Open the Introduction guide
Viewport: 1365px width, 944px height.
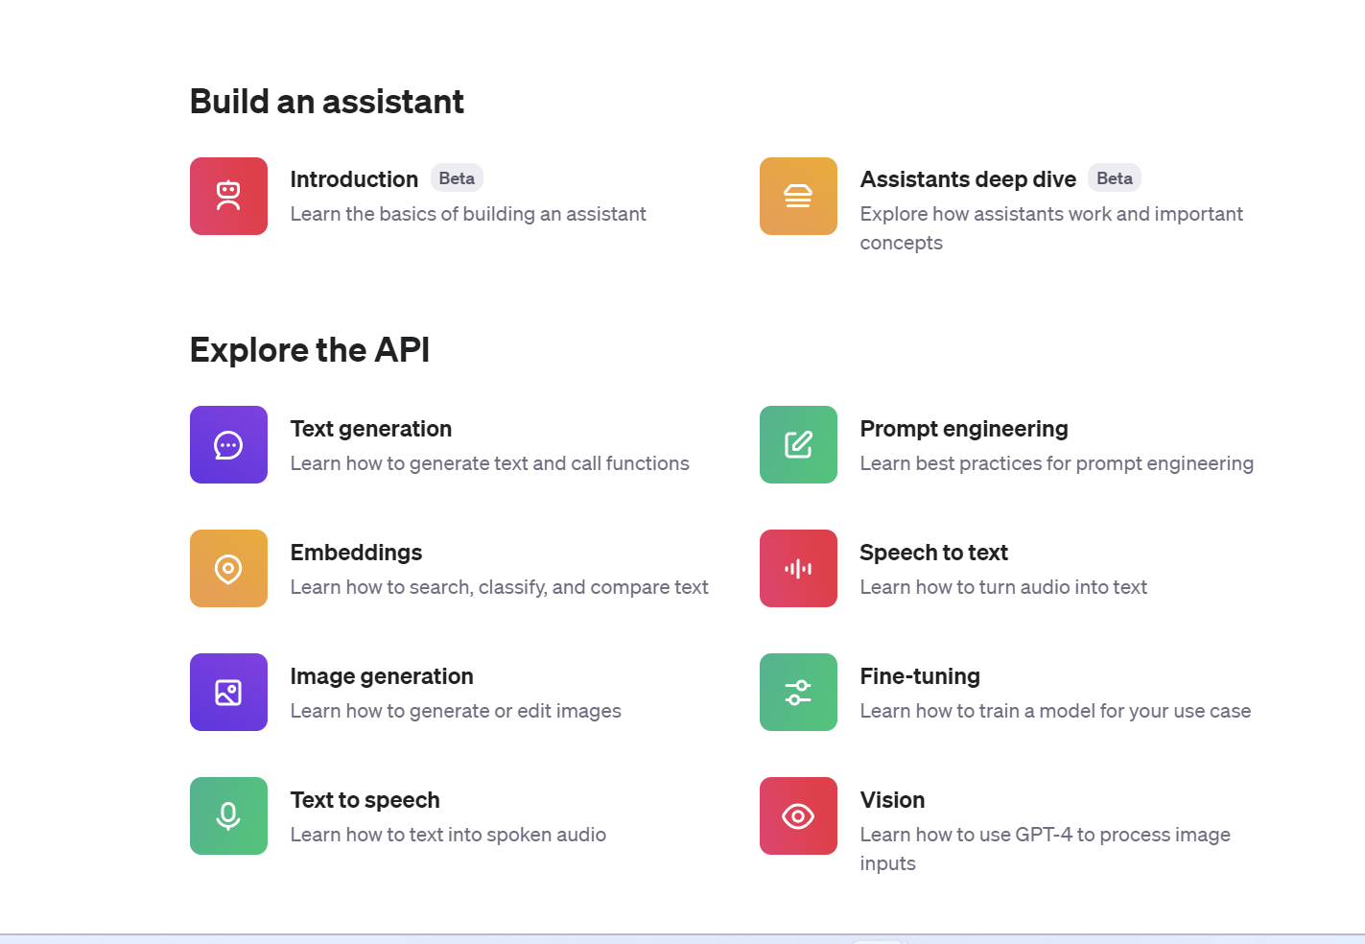point(354,178)
